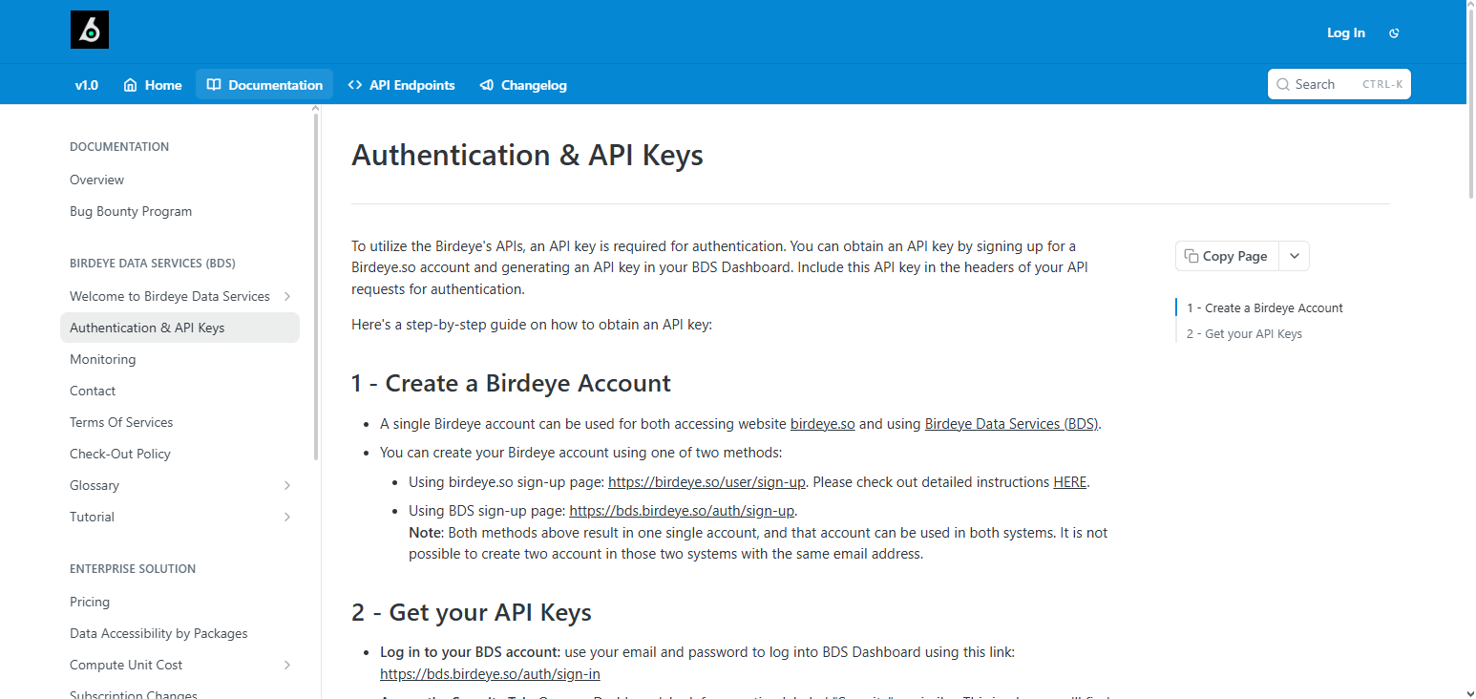Open Data Accessibility by Packages
Image resolution: width=1476 pixels, height=699 pixels.
[158, 633]
